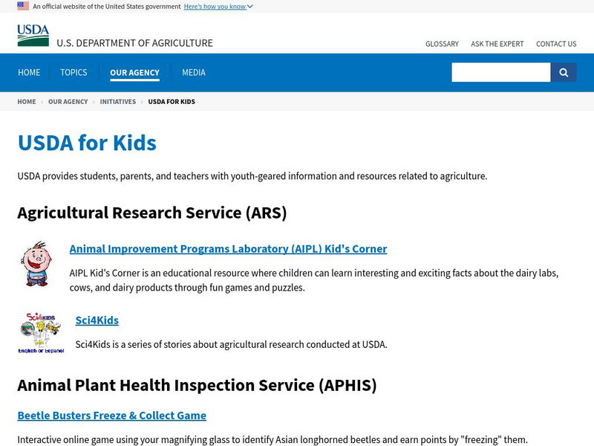This screenshot has height=446, width=594.
Task: Open the ASK THE EXPERT link
Action: click(497, 44)
